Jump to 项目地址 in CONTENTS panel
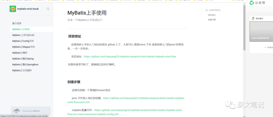273x117 pixels. coord(212,15)
